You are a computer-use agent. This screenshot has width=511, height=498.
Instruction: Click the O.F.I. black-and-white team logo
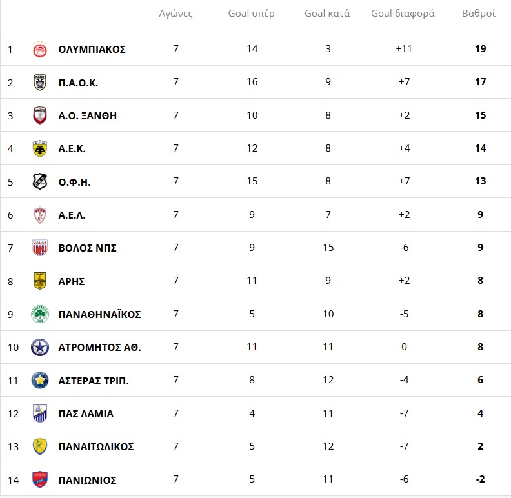pos(40,182)
